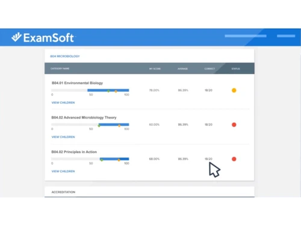Click the yellow status dot for Environmental Biology

[x=234, y=90]
